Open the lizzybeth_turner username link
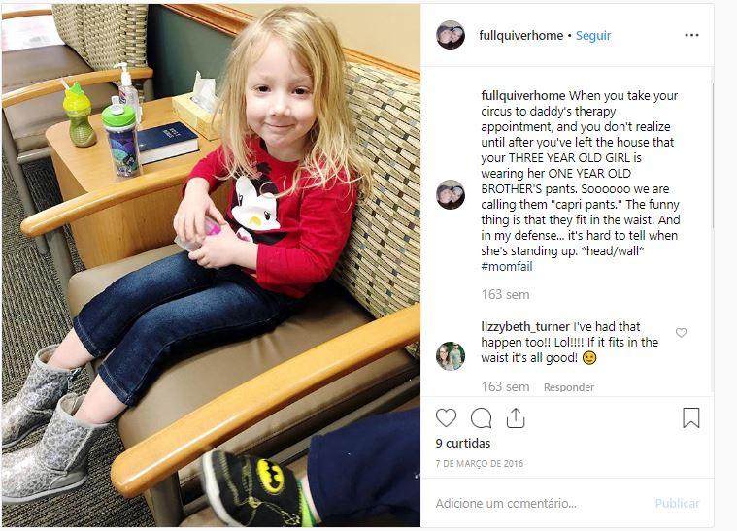Screen dimensions: 737x531 click(x=525, y=326)
